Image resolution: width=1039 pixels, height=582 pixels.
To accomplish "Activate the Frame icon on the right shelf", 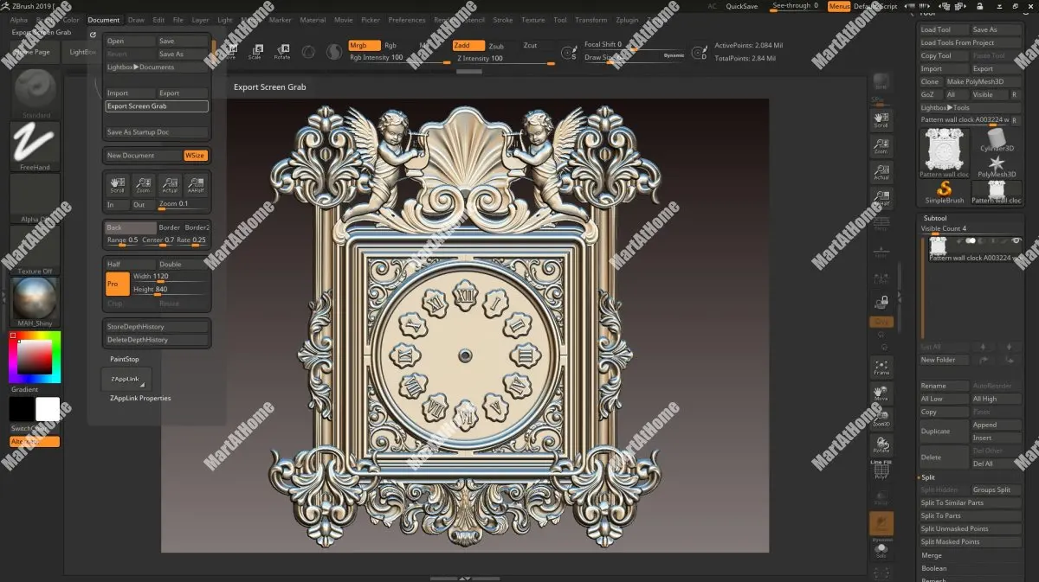I will (881, 368).
